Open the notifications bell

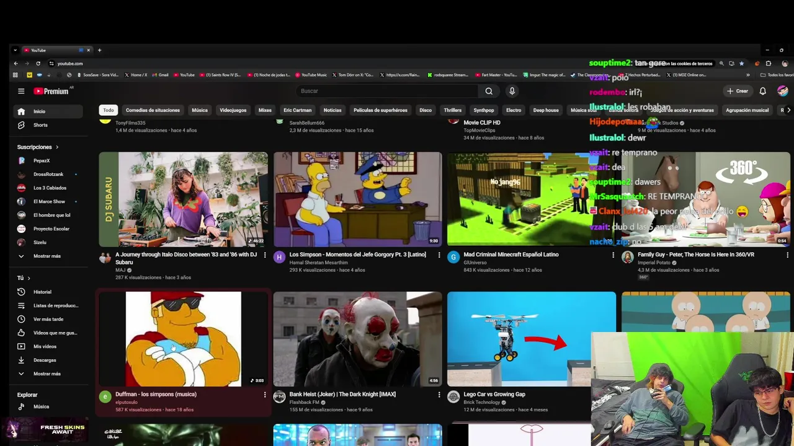tap(762, 91)
